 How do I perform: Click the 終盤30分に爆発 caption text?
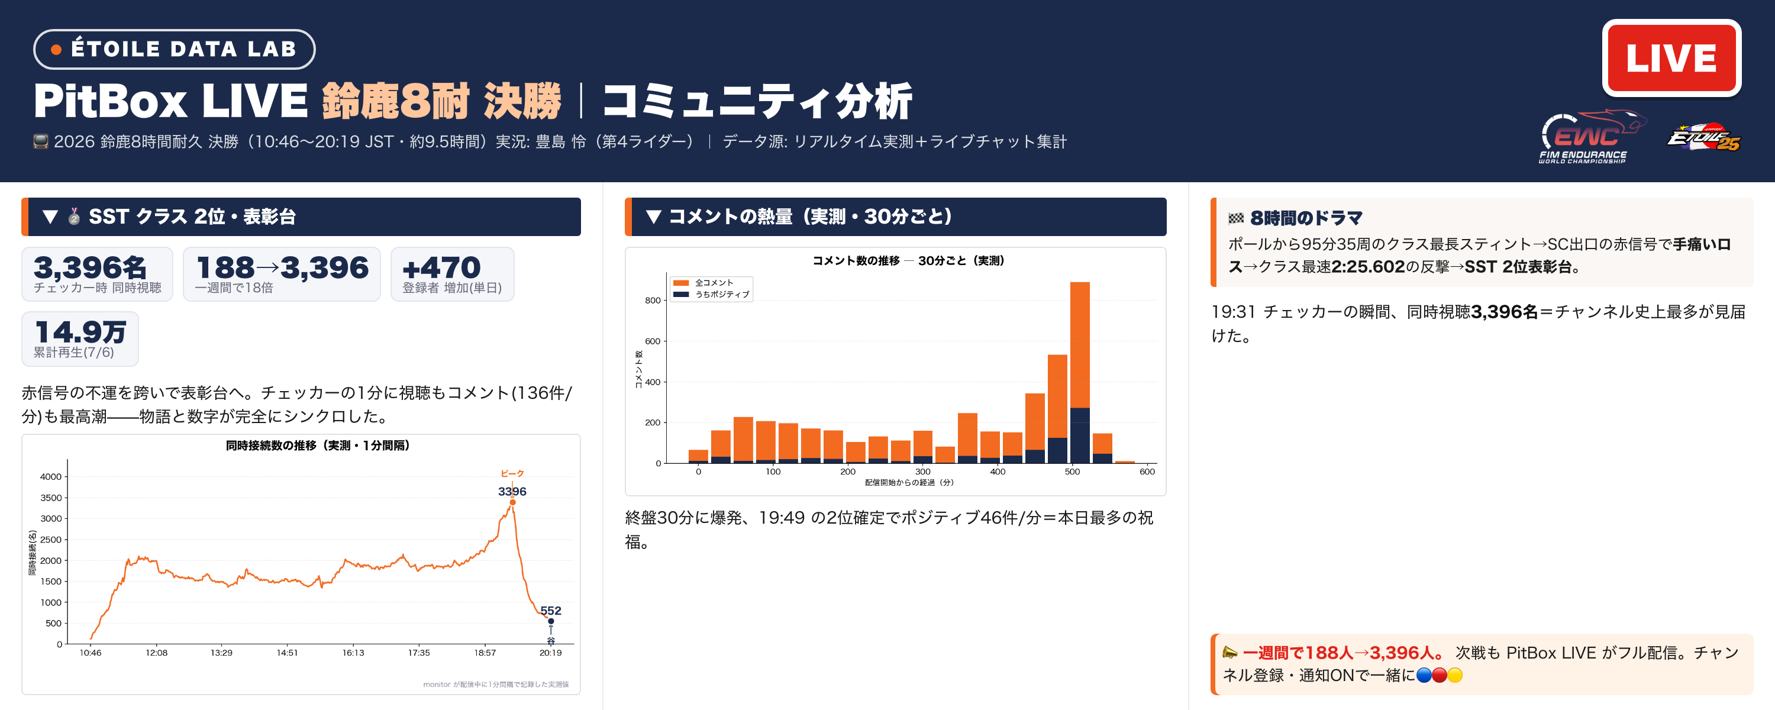click(889, 530)
